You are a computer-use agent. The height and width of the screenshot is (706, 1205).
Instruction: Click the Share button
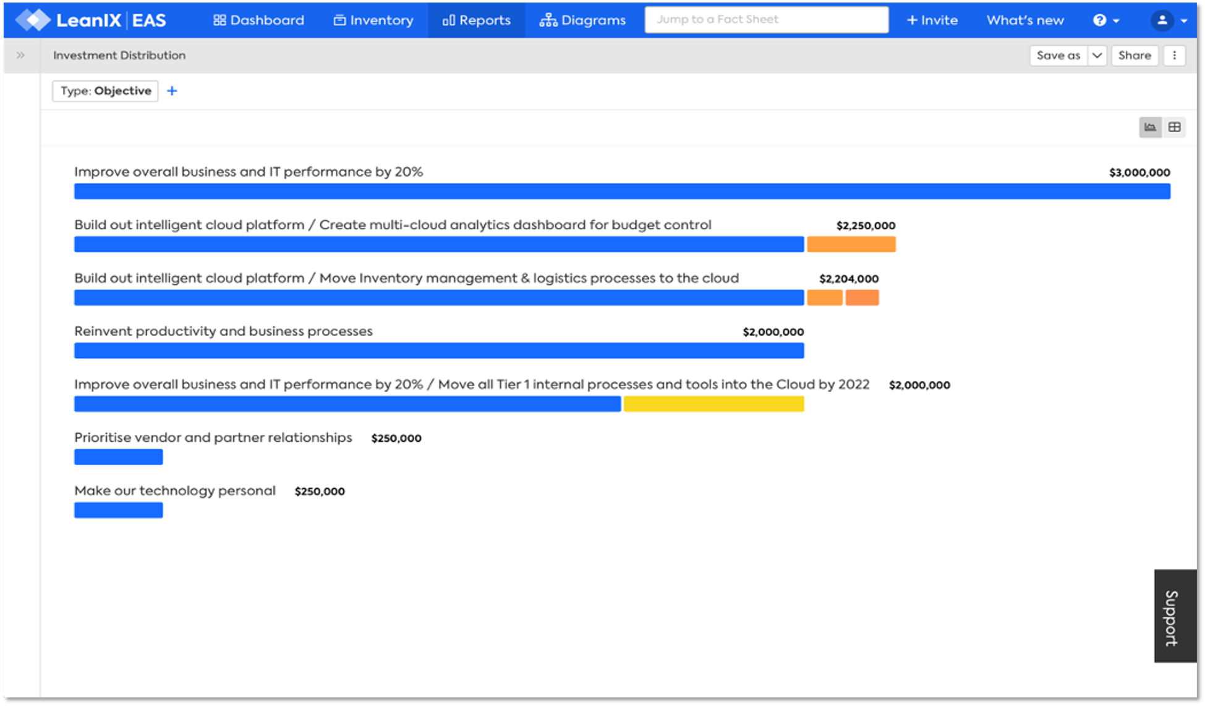1134,56
